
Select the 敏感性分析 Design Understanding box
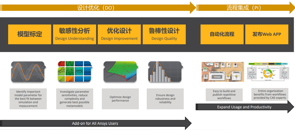74,34
